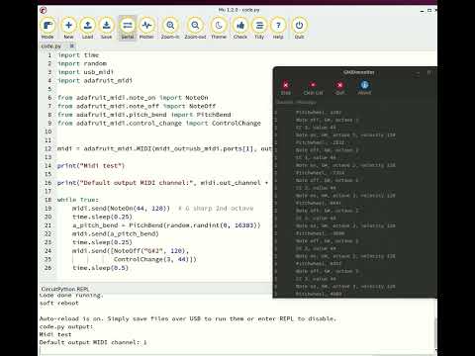Open the Mode selector in Mu
The width and height of the screenshot is (475, 356).
coord(47,28)
